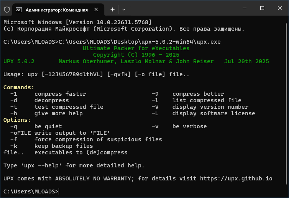Click the Microsoft Windows version line

pos(77,22)
